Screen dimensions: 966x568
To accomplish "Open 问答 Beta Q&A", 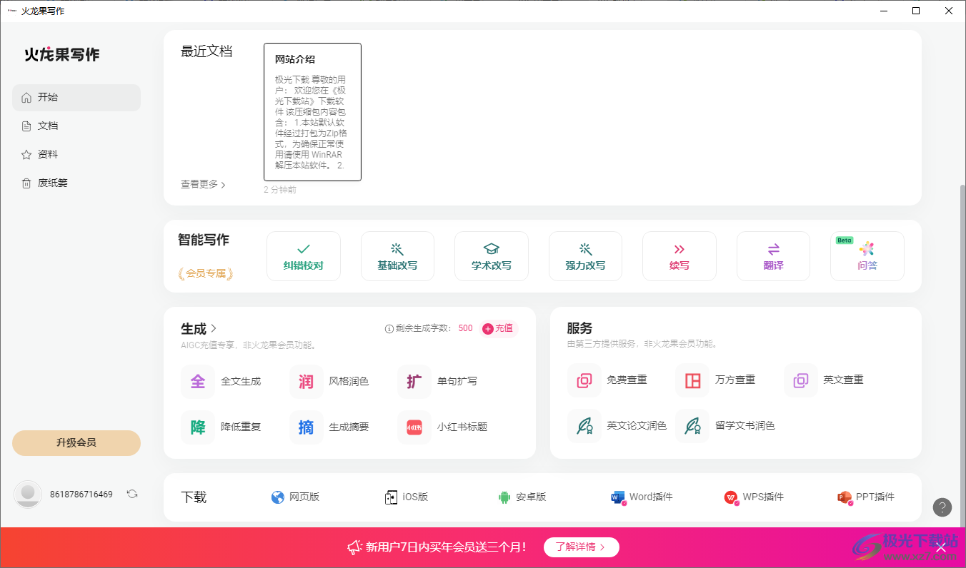I will pos(867,256).
